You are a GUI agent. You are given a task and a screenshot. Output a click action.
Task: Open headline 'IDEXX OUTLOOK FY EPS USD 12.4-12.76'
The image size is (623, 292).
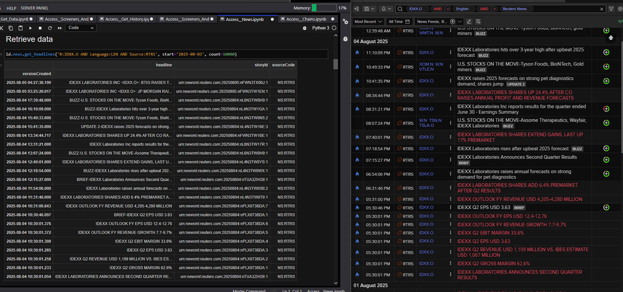(502, 216)
